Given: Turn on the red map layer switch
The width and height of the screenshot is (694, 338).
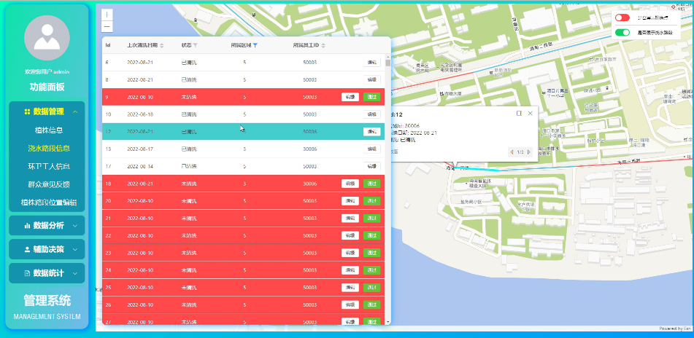Looking at the screenshot, I should [622, 17].
